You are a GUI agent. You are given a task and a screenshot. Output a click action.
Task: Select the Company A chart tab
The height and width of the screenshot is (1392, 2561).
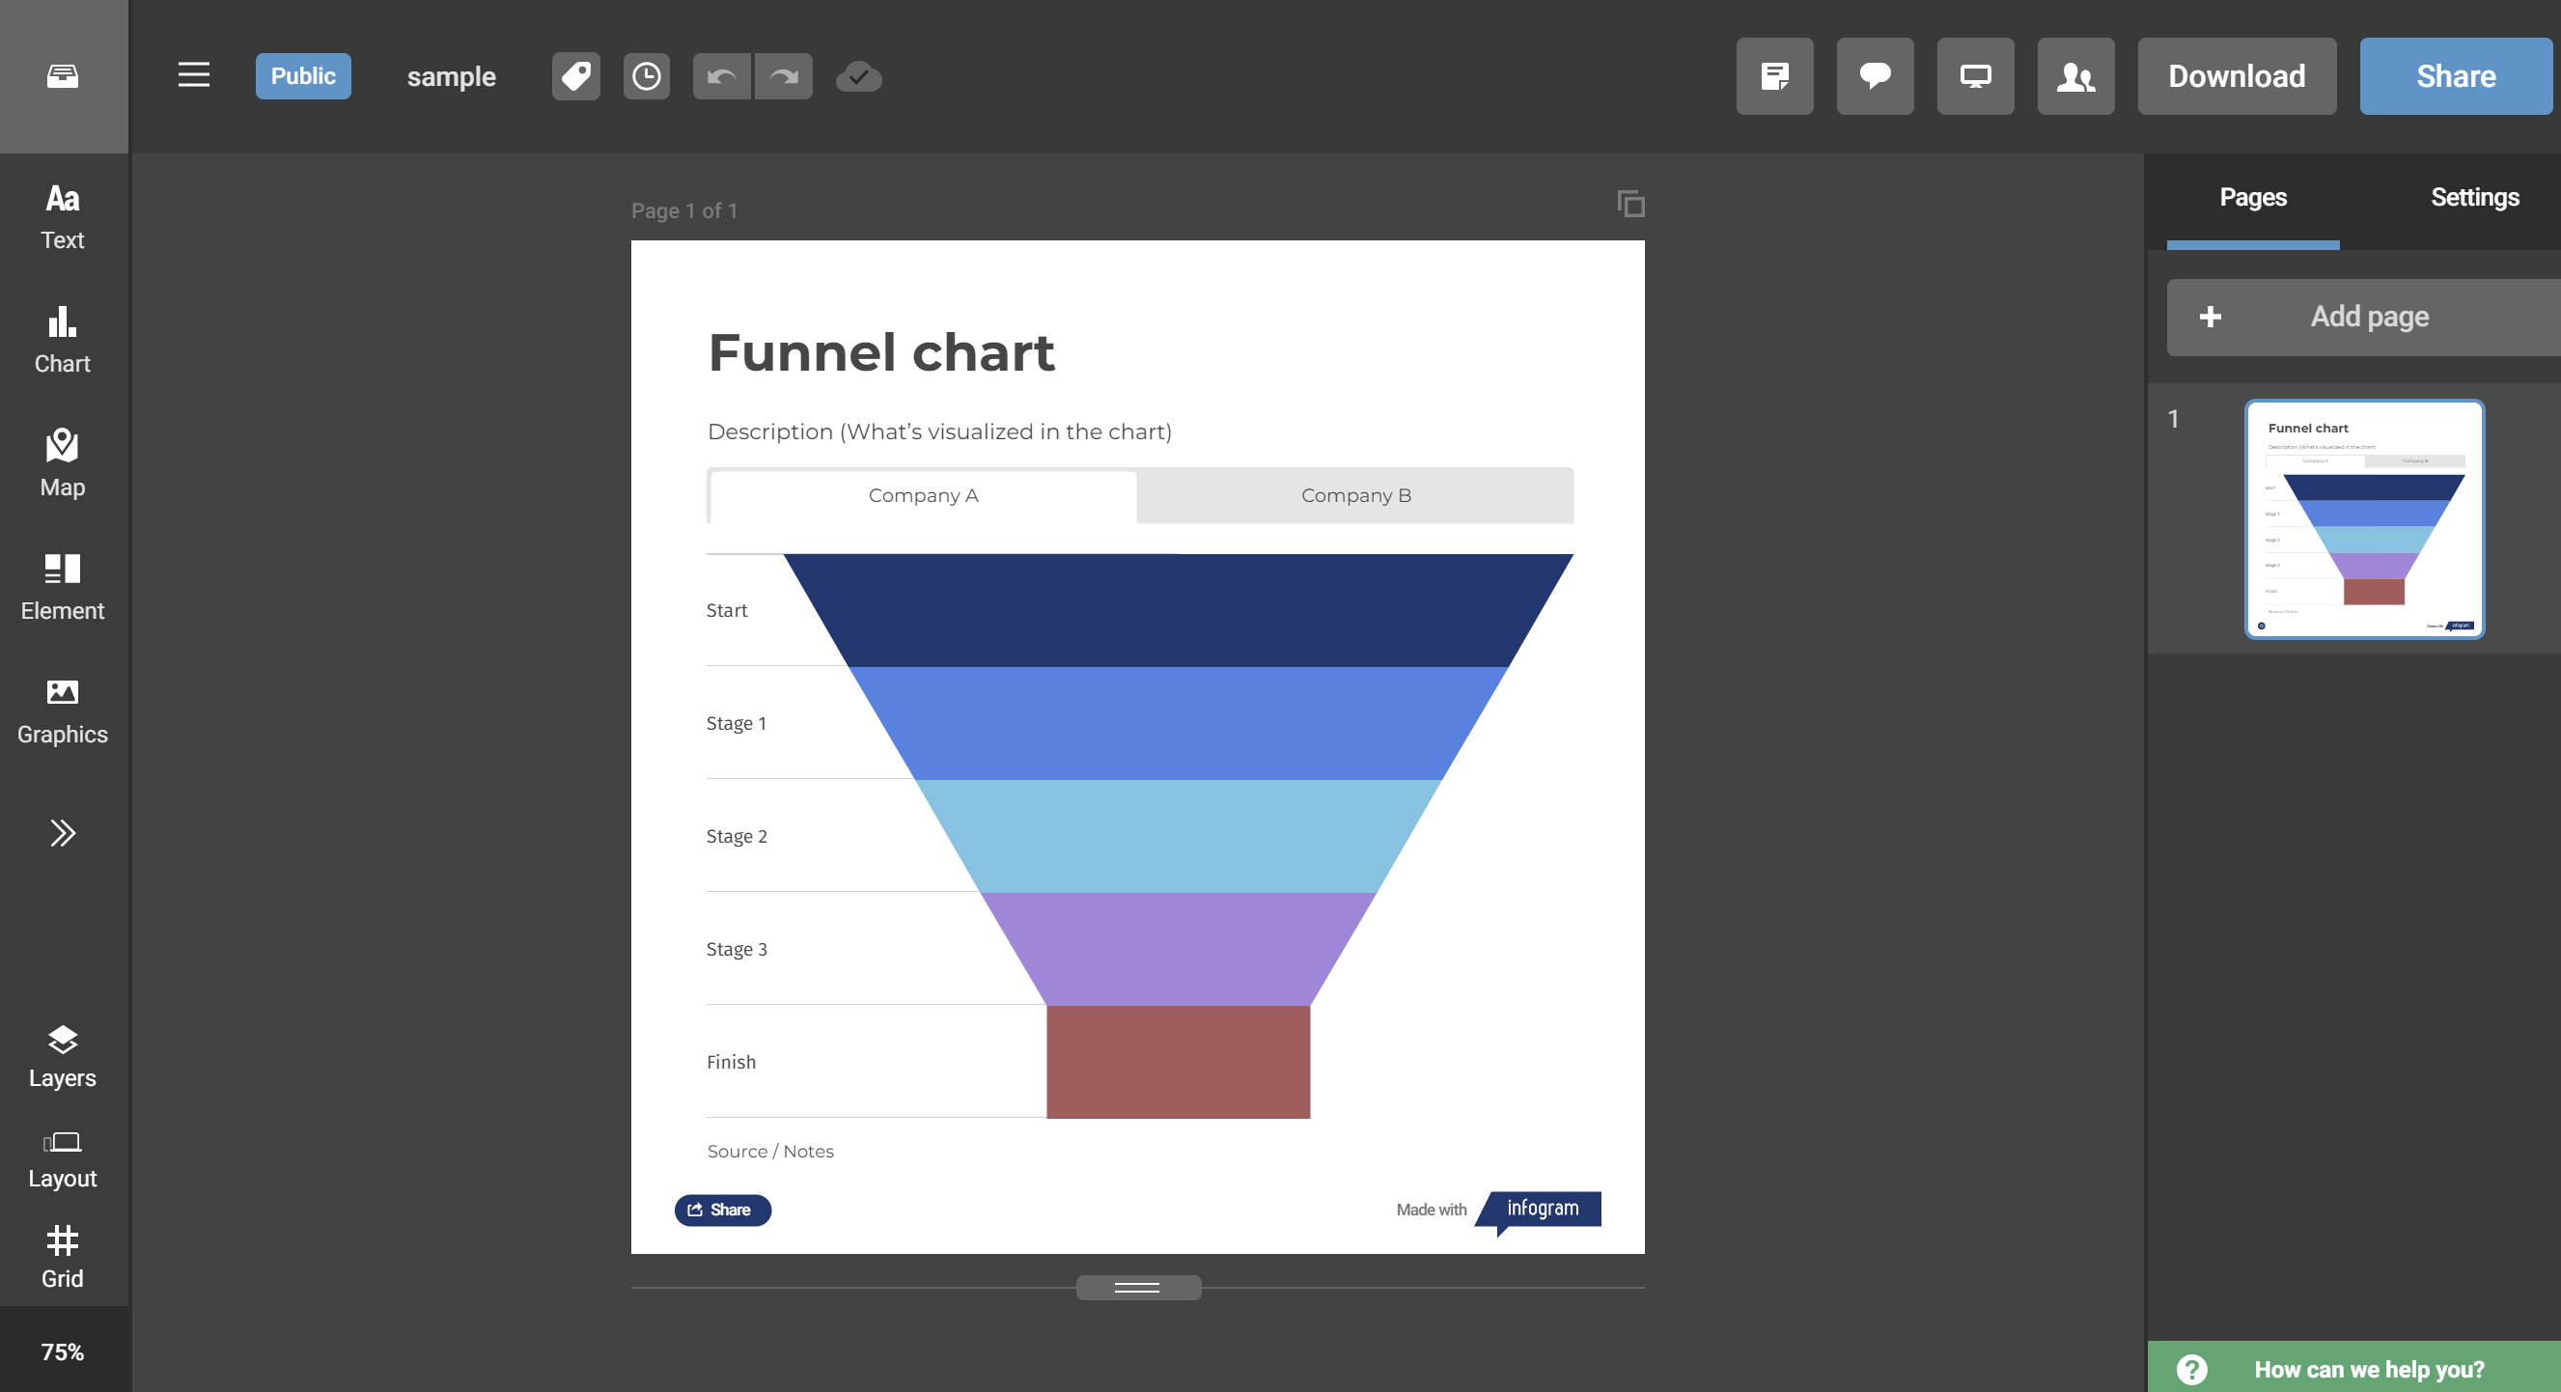pos(924,496)
